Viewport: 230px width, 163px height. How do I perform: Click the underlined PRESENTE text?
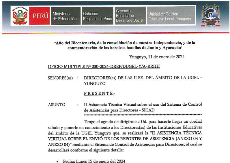(x=99, y=94)
